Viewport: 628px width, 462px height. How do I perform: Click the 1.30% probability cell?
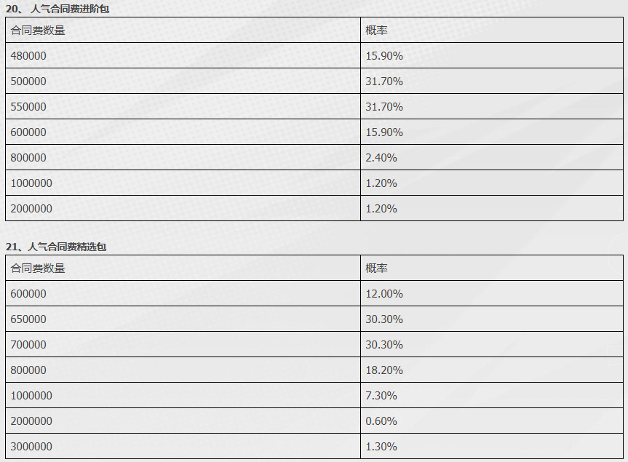click(492, 447)
